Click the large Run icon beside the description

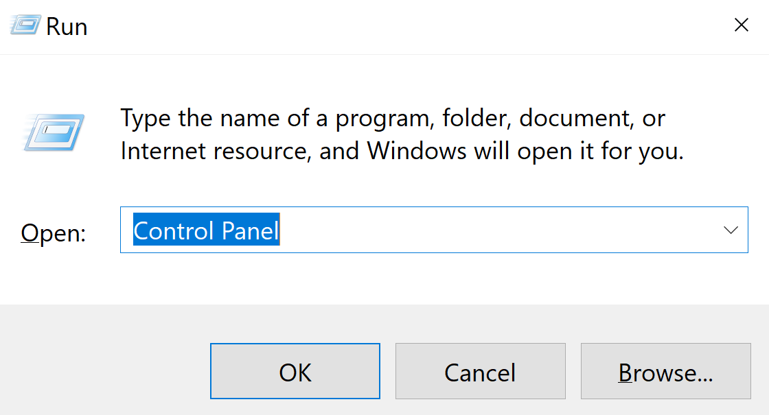(x=54, y=132)
